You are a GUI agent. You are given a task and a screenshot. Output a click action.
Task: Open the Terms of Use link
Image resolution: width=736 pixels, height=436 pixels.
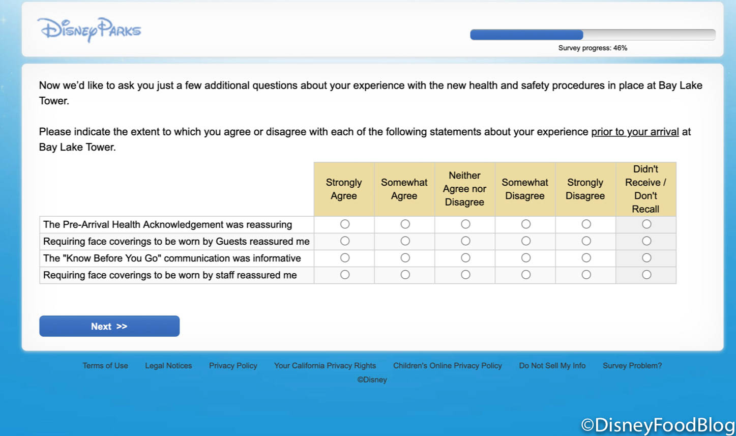[x=105, y=366]
